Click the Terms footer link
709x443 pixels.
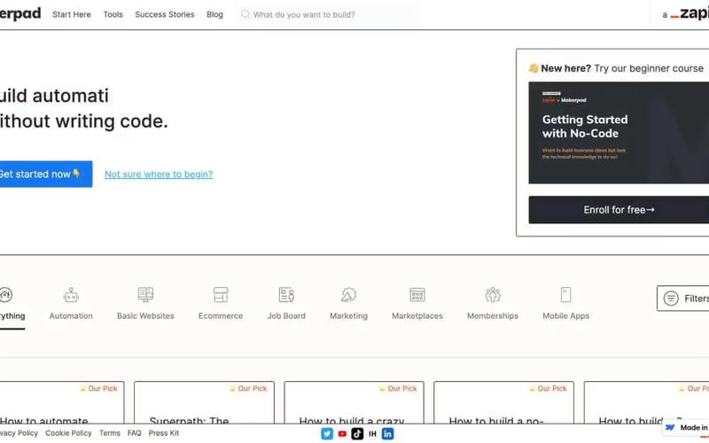[110, 433]
